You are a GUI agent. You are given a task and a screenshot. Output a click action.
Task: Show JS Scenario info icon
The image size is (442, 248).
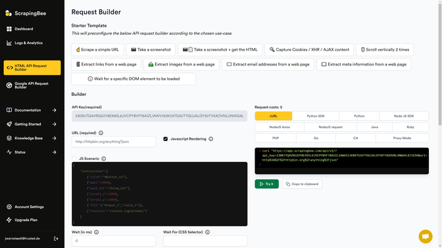click(x=104, y=159)
